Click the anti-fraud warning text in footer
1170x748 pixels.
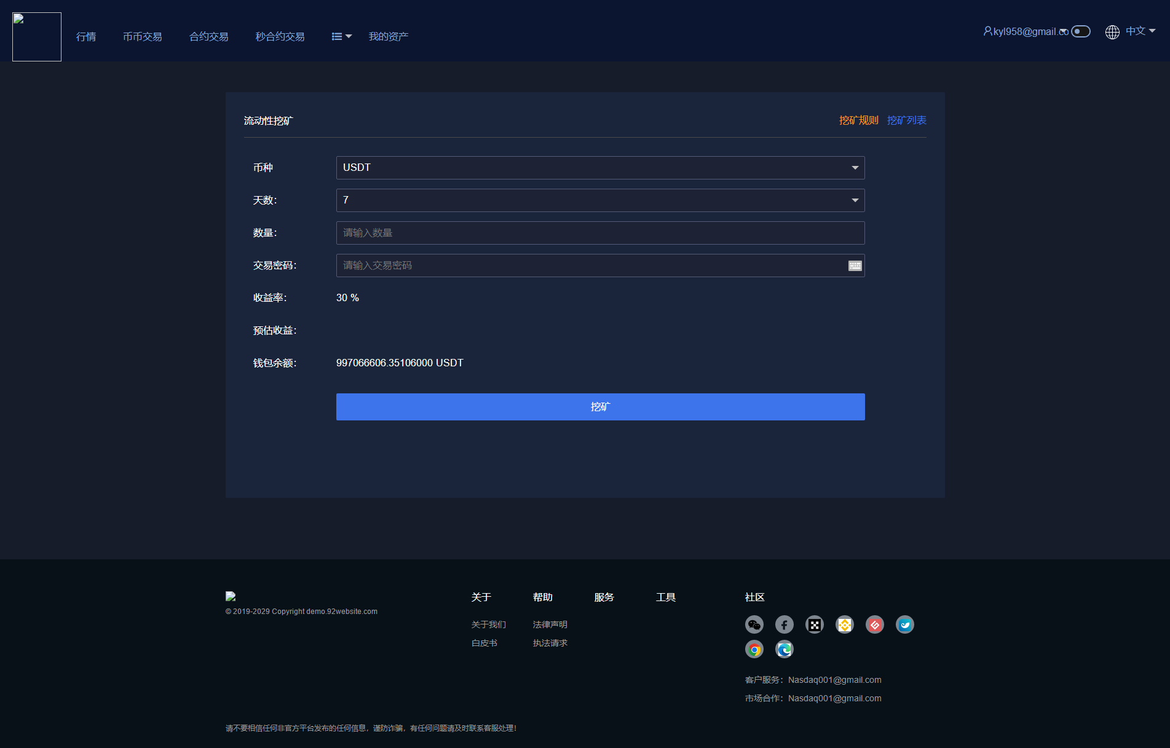pyautogui.click(x=371, y=728)
